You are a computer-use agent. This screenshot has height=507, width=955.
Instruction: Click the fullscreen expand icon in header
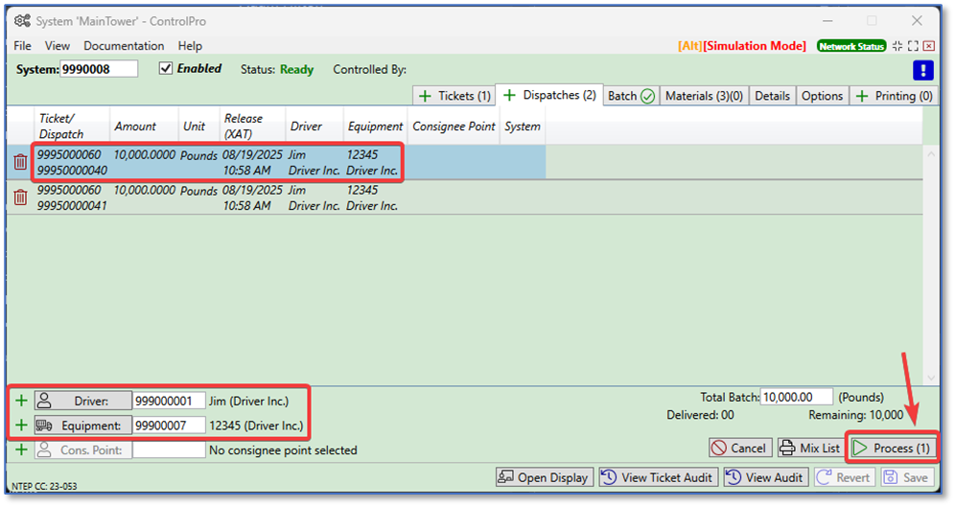913,46
